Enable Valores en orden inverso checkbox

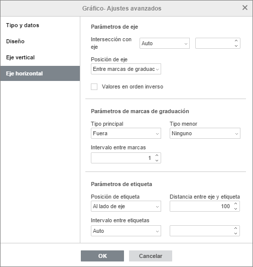tap(94, 86)
